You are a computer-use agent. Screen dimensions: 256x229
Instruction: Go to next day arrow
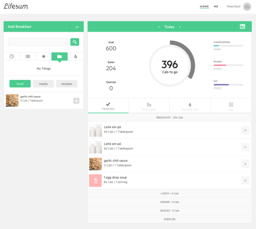click(x=180, y=27)
